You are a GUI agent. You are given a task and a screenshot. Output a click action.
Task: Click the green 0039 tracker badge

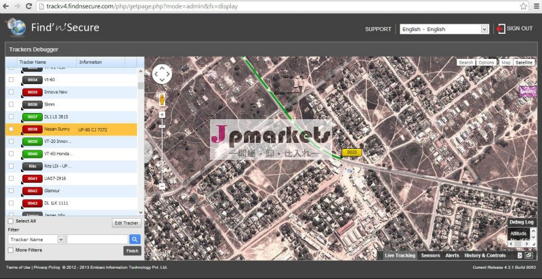(x=33, y=142)
